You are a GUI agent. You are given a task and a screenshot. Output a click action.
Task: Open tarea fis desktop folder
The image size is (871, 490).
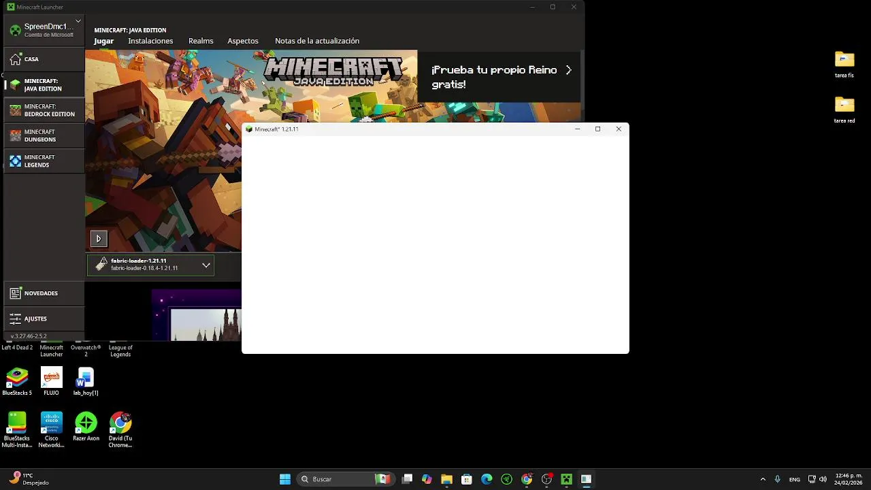pyautogui.click(x=844, y=65)
